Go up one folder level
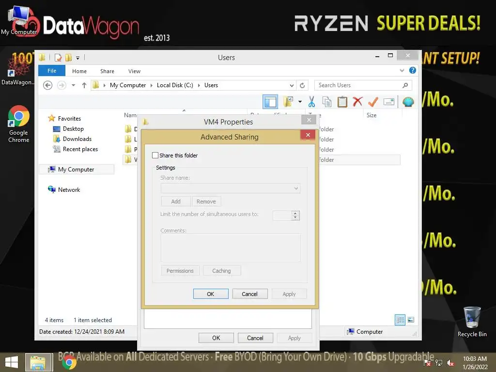The width and height of the screenshot is (496, 372). (x=84, y=85)
